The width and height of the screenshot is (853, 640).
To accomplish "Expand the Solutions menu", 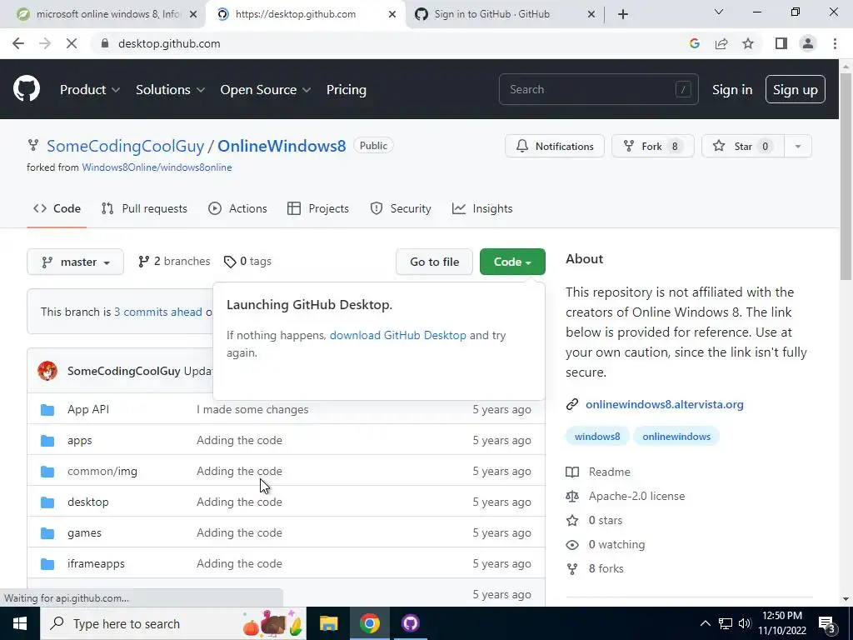I will 170,90.
